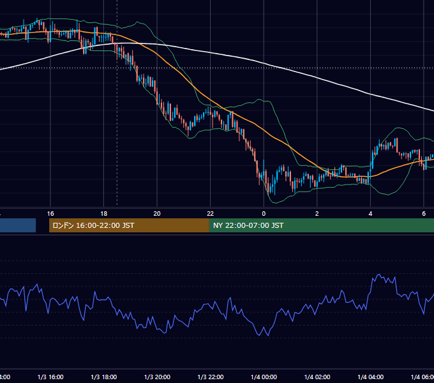The height and width of the screenshot is (383, 434).
Task: Click the 1/3 20:00 time axis label
Action: (157, 377)
